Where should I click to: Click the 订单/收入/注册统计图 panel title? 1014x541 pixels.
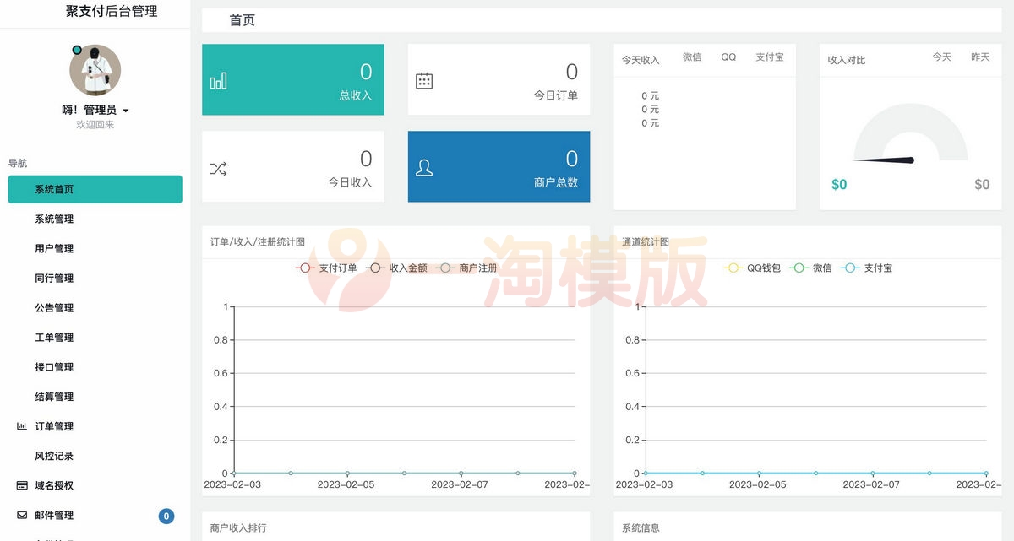click(258, 242)
